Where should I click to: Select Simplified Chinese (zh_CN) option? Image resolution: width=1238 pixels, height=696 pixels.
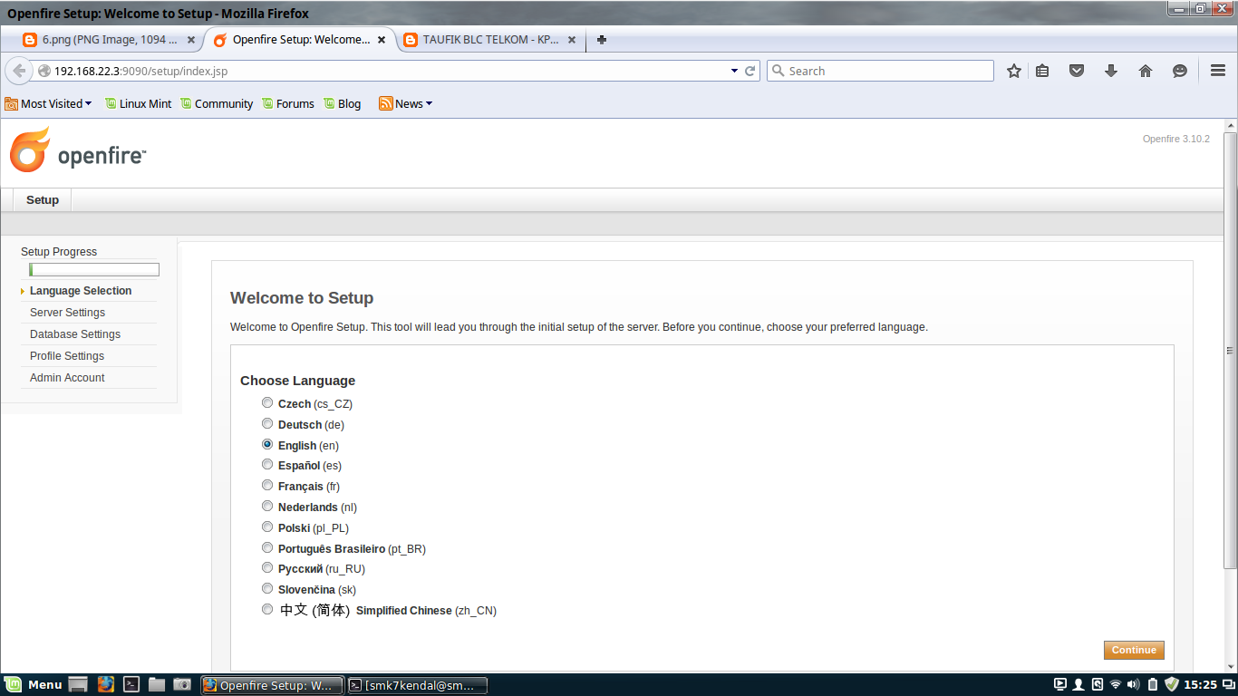point(267,609)
